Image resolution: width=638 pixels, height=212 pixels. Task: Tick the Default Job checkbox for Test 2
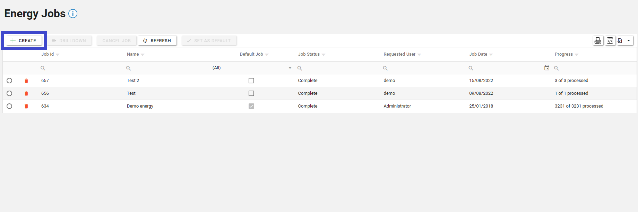tap(251, 81)
